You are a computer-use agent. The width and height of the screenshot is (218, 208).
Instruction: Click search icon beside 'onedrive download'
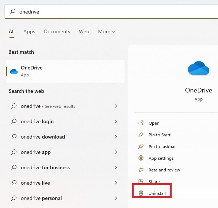(14, 137)
